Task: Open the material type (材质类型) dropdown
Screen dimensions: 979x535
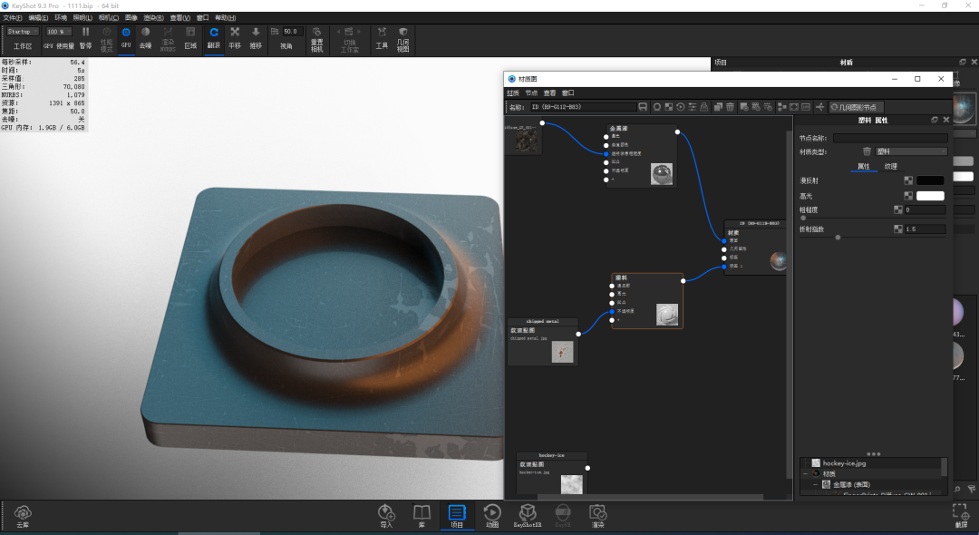Action: pos(912,151)
